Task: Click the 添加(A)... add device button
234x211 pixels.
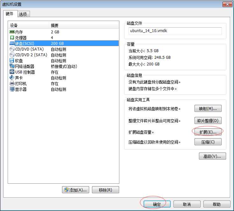Action: [x=75, y=190]
